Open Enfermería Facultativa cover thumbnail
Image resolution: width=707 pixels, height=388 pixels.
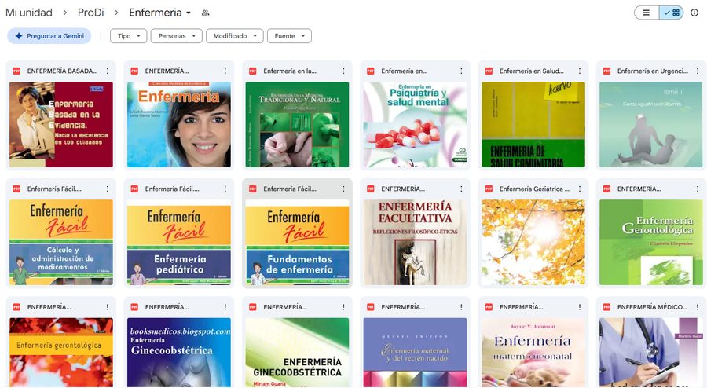coord(416,243)
